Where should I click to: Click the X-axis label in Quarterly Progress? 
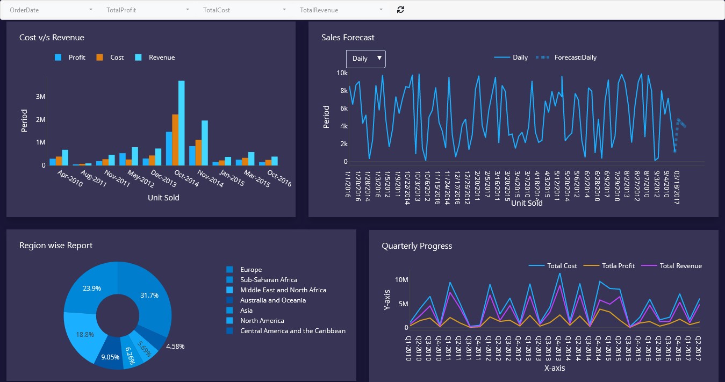(x=555, y=369)
